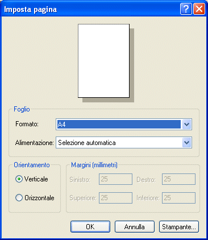Click the Foglio group label
The height and width of the screenshot is (240, 208).
pos(22,109)
